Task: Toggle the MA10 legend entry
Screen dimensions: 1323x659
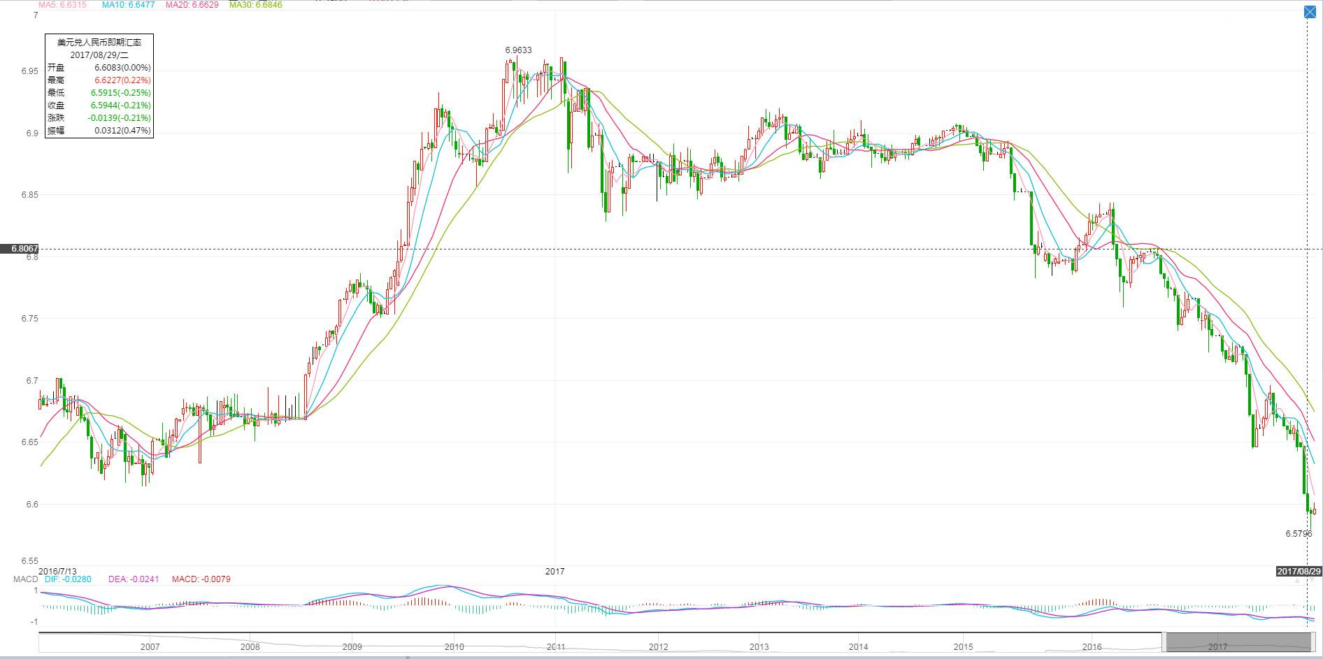Action: click(x=127, y=5)
